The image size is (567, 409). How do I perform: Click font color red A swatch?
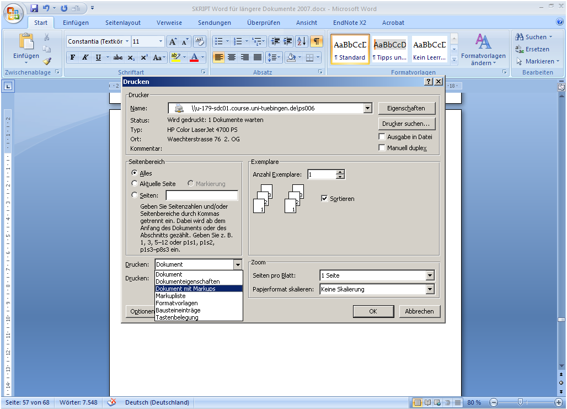194,57
